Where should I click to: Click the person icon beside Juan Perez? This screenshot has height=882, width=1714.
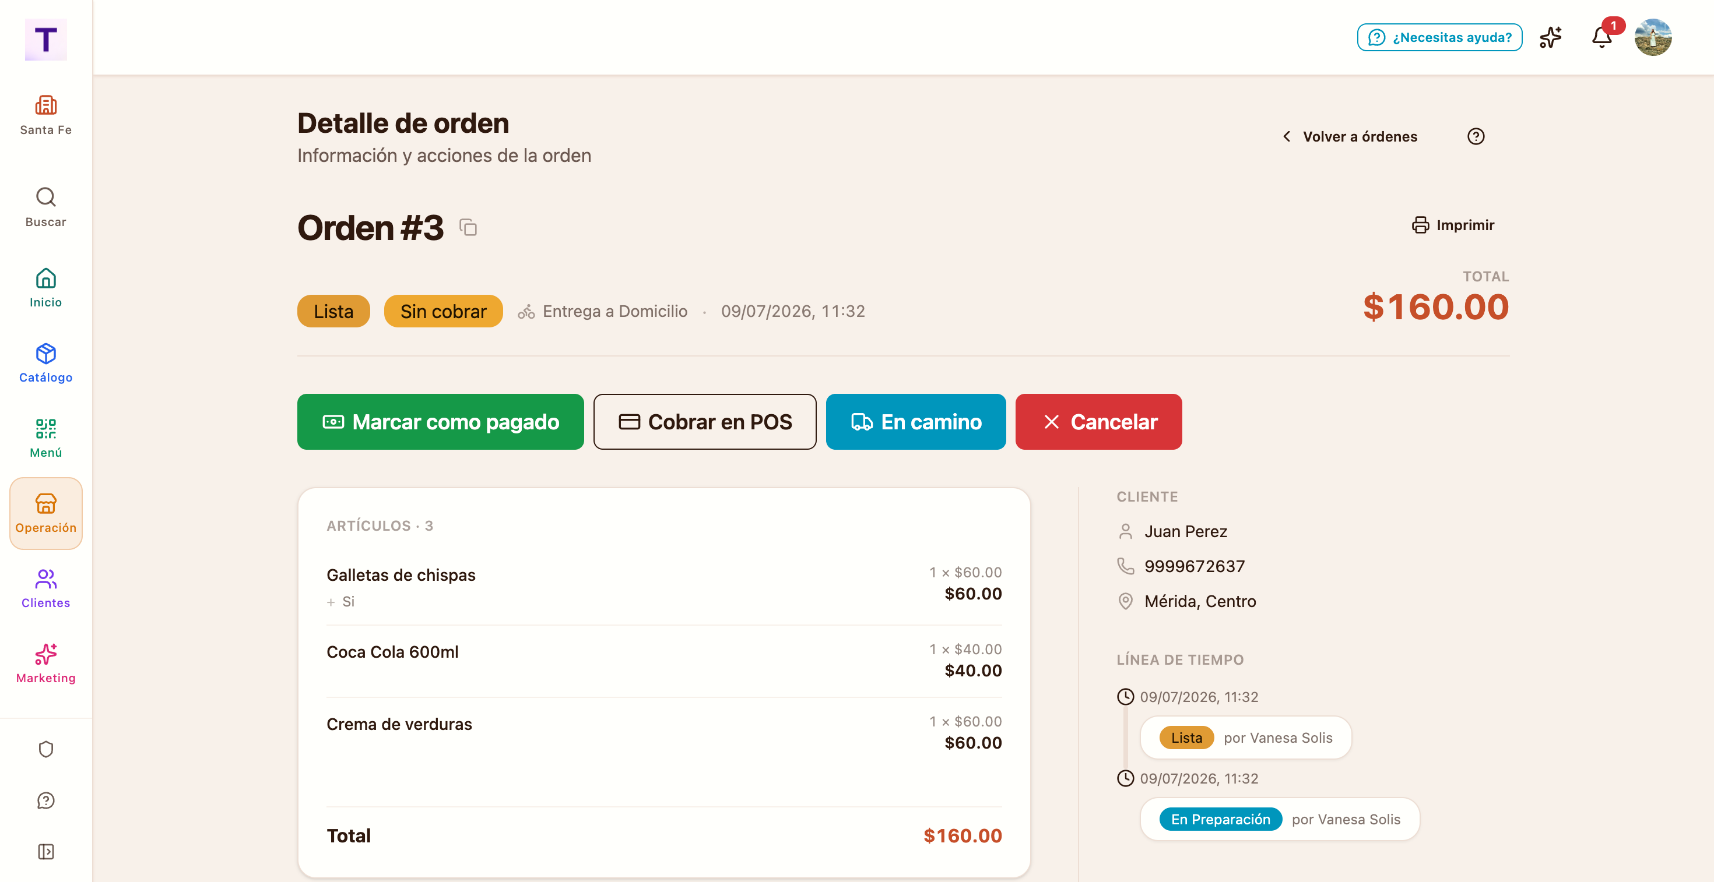point(1125,532)
